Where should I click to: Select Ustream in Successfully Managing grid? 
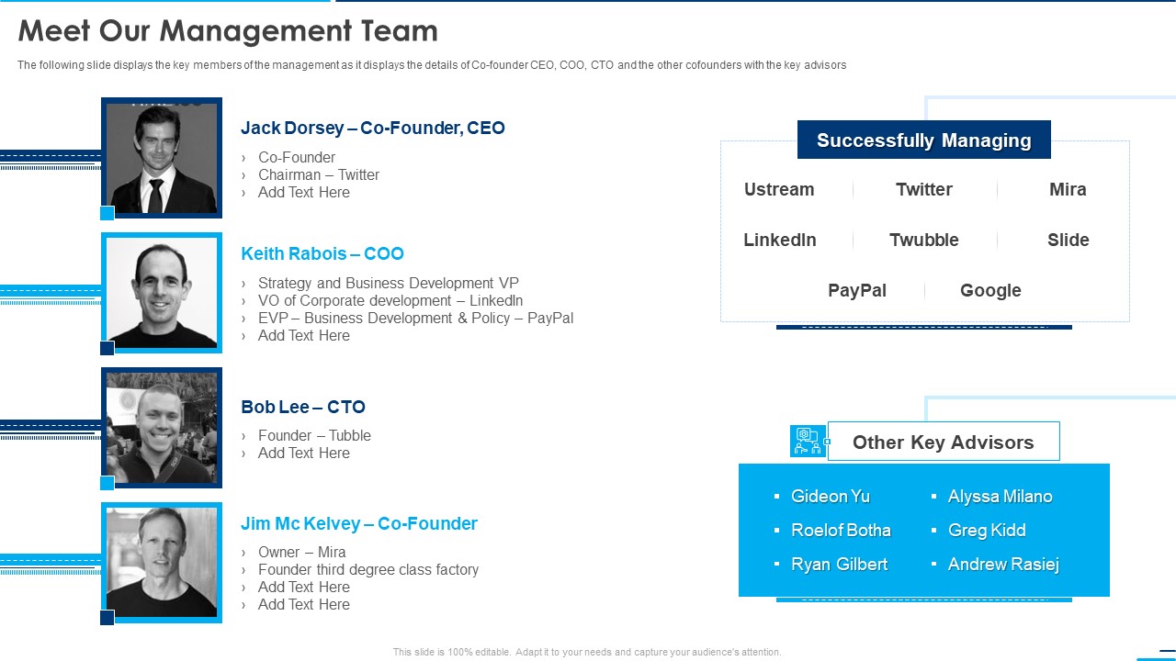(x=779, y=189)
